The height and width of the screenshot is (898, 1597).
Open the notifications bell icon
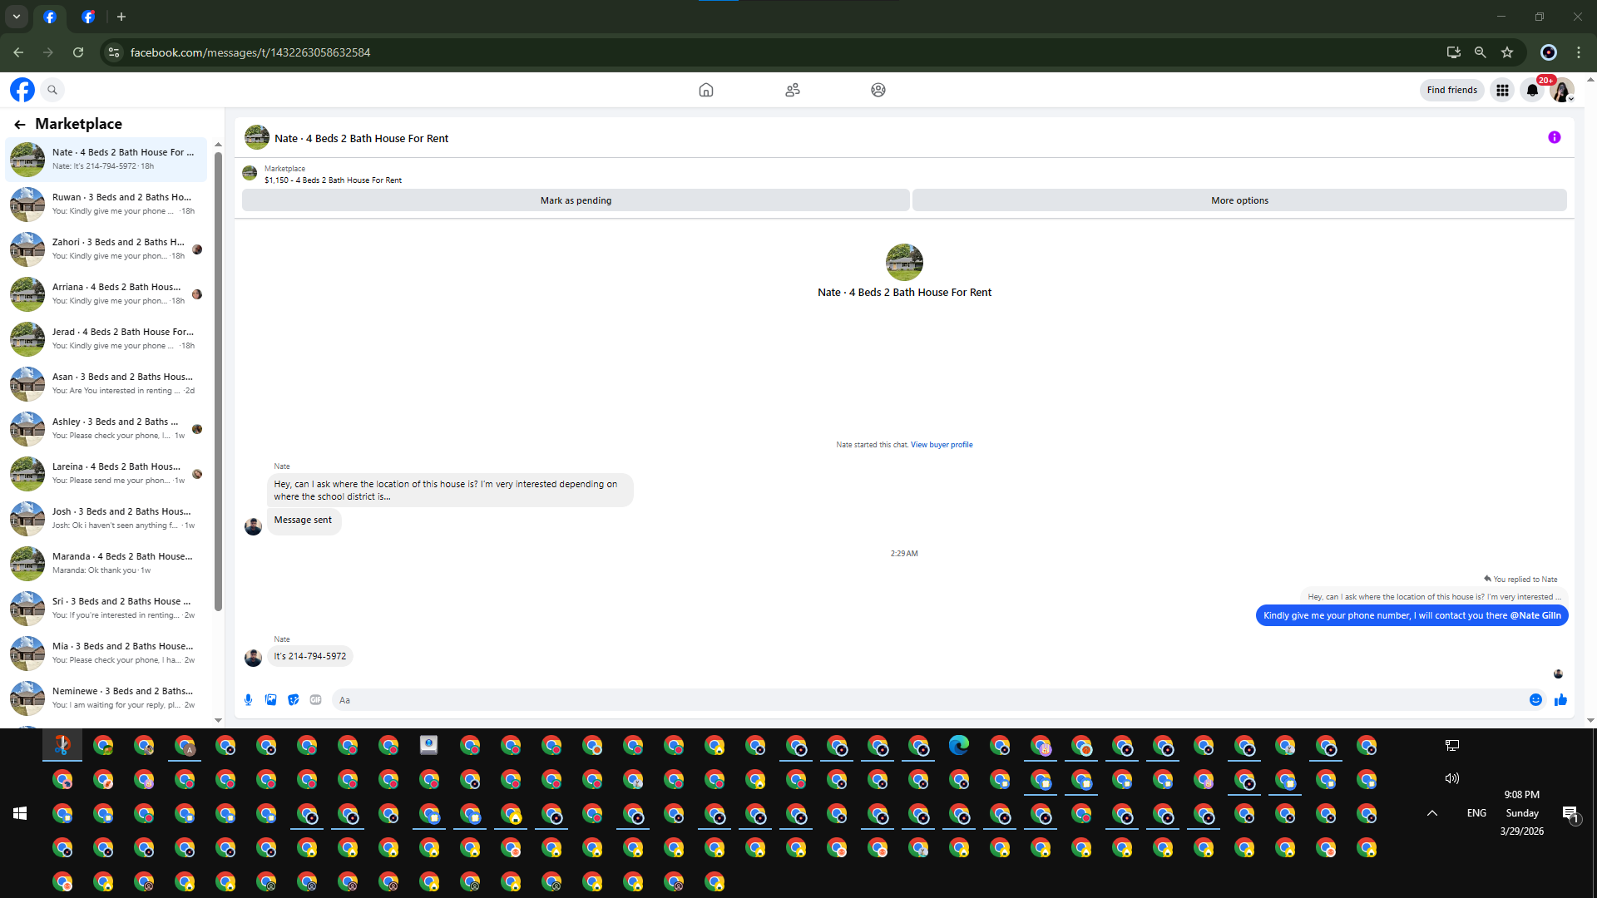click(1532, 90)
